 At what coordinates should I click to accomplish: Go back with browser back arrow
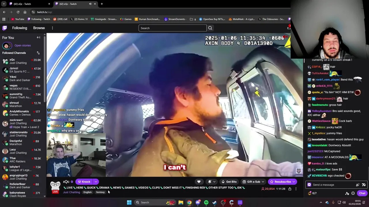tap(4, 12)
